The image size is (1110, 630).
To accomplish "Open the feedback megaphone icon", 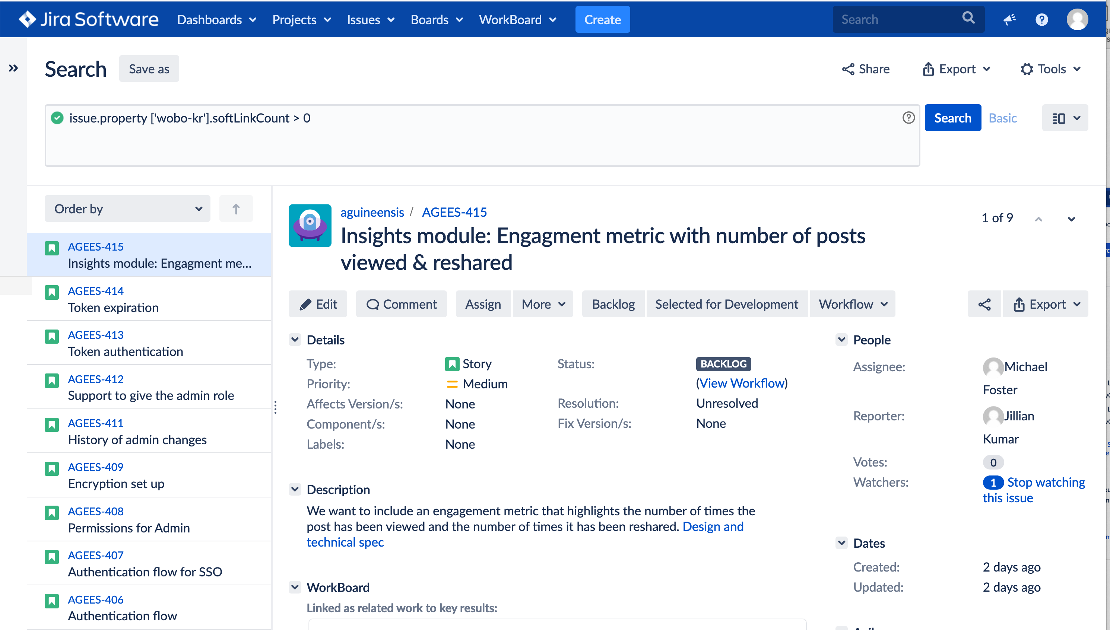I will [x=1009, y=19].
